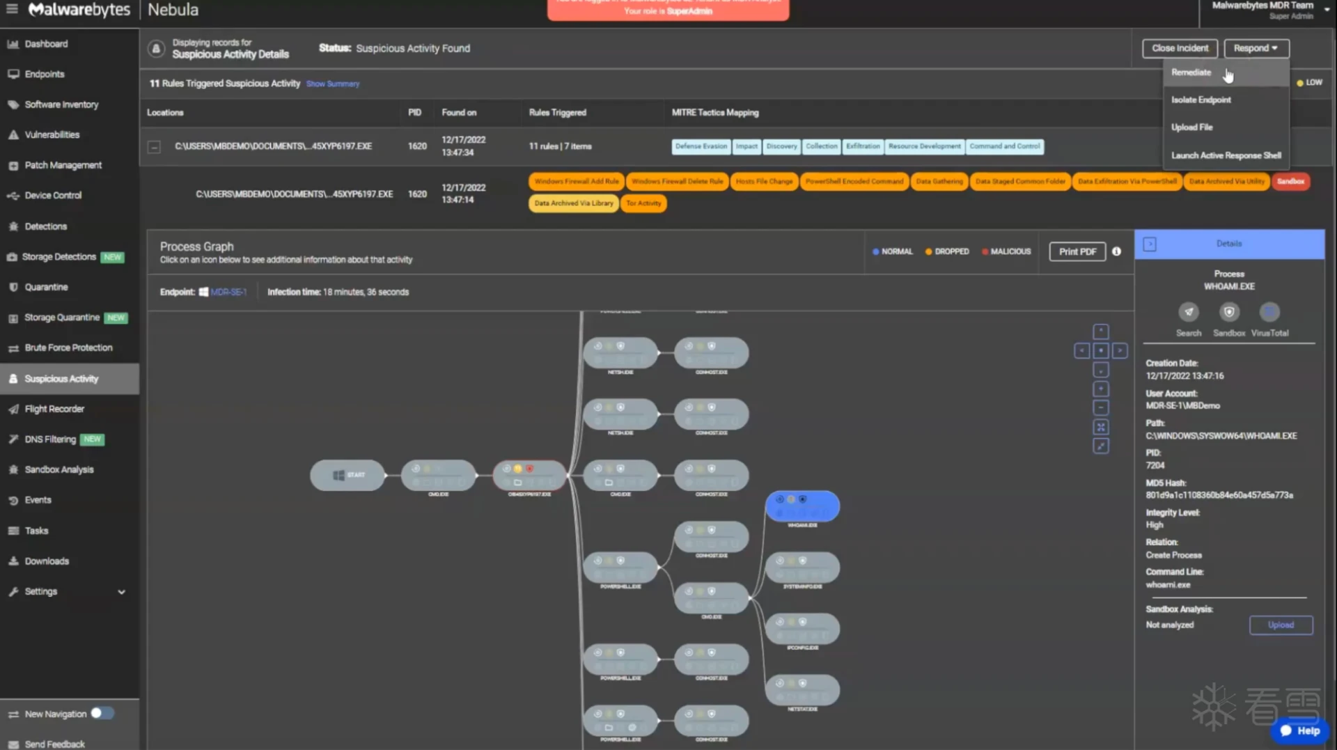The image size is (1337, 750).
Task: Pan the process graph right
Action: tap(1120, 351)
